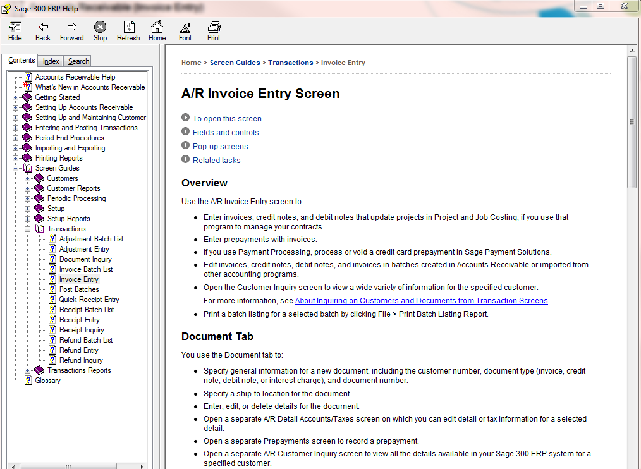The width and height of the screenshot is (641, 469).
Task: Collapse the Screen Guides node
Action: tap(15, 168)
